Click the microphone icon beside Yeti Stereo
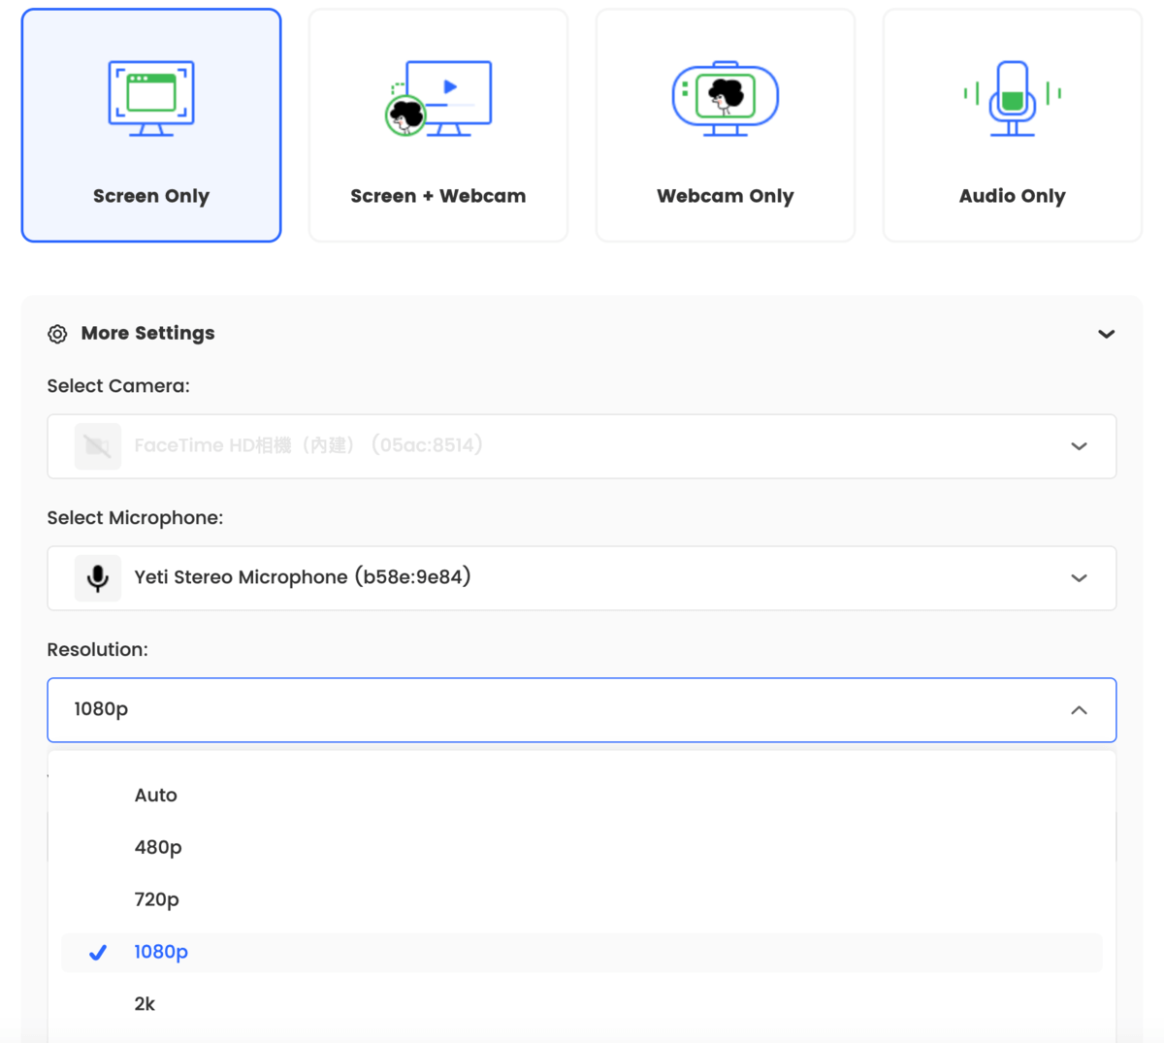 (98, 578)
